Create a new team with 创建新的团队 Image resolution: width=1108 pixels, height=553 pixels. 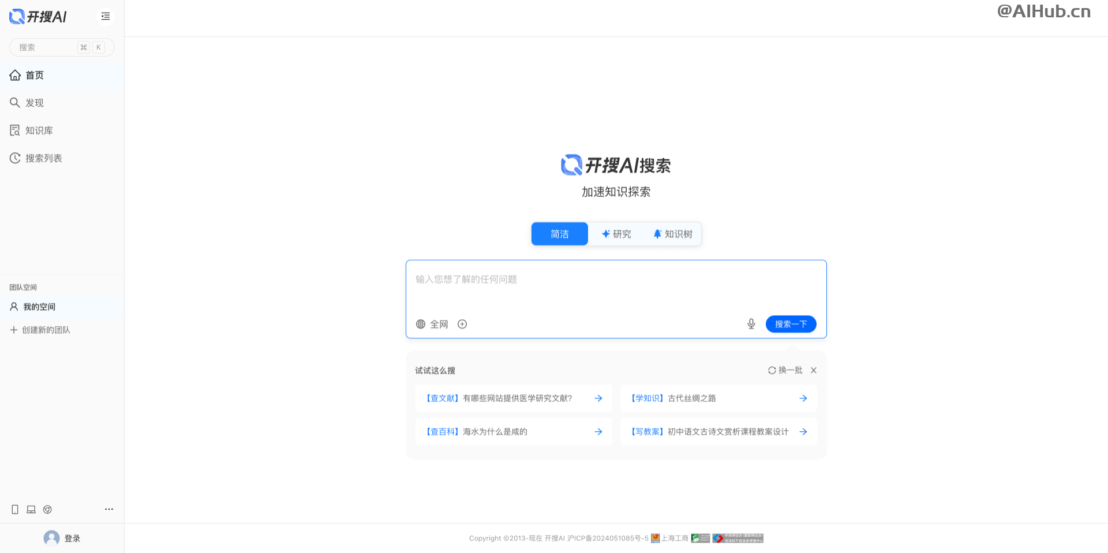[x=62, y=330]
